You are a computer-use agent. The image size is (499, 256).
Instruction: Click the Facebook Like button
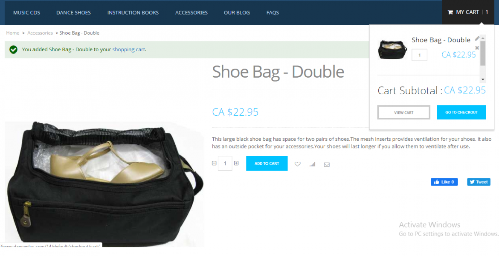pos(444,182)
